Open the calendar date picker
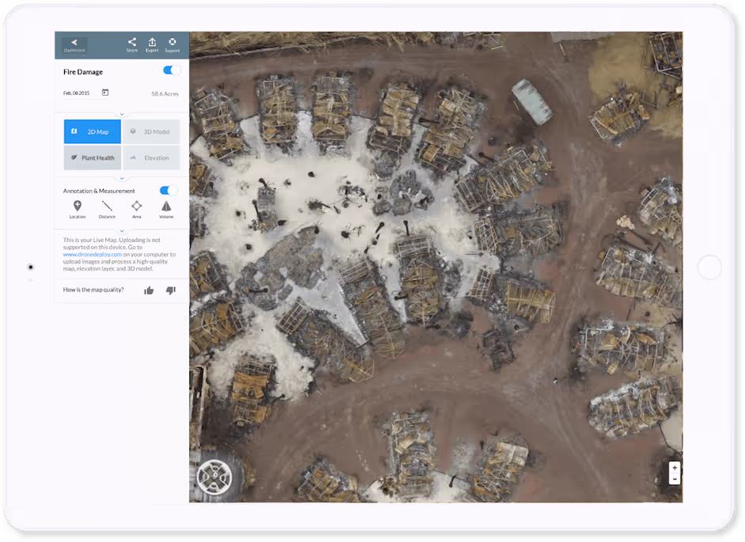 pyautogui.click(x=107, y=93)
